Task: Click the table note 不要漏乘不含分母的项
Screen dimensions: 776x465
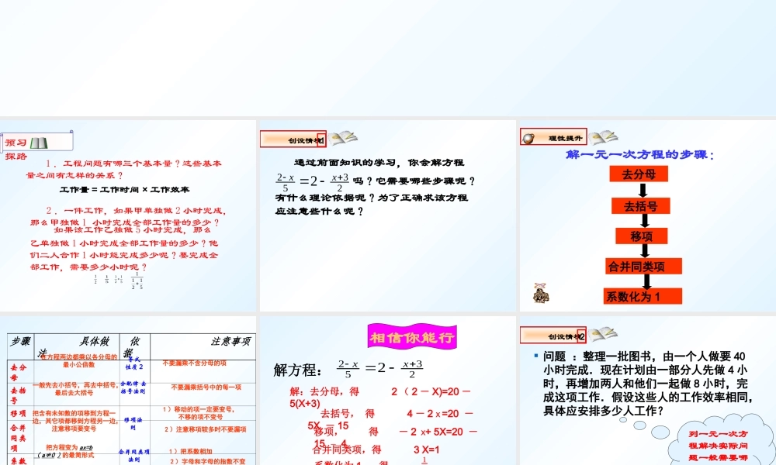Action: [195, 363]
